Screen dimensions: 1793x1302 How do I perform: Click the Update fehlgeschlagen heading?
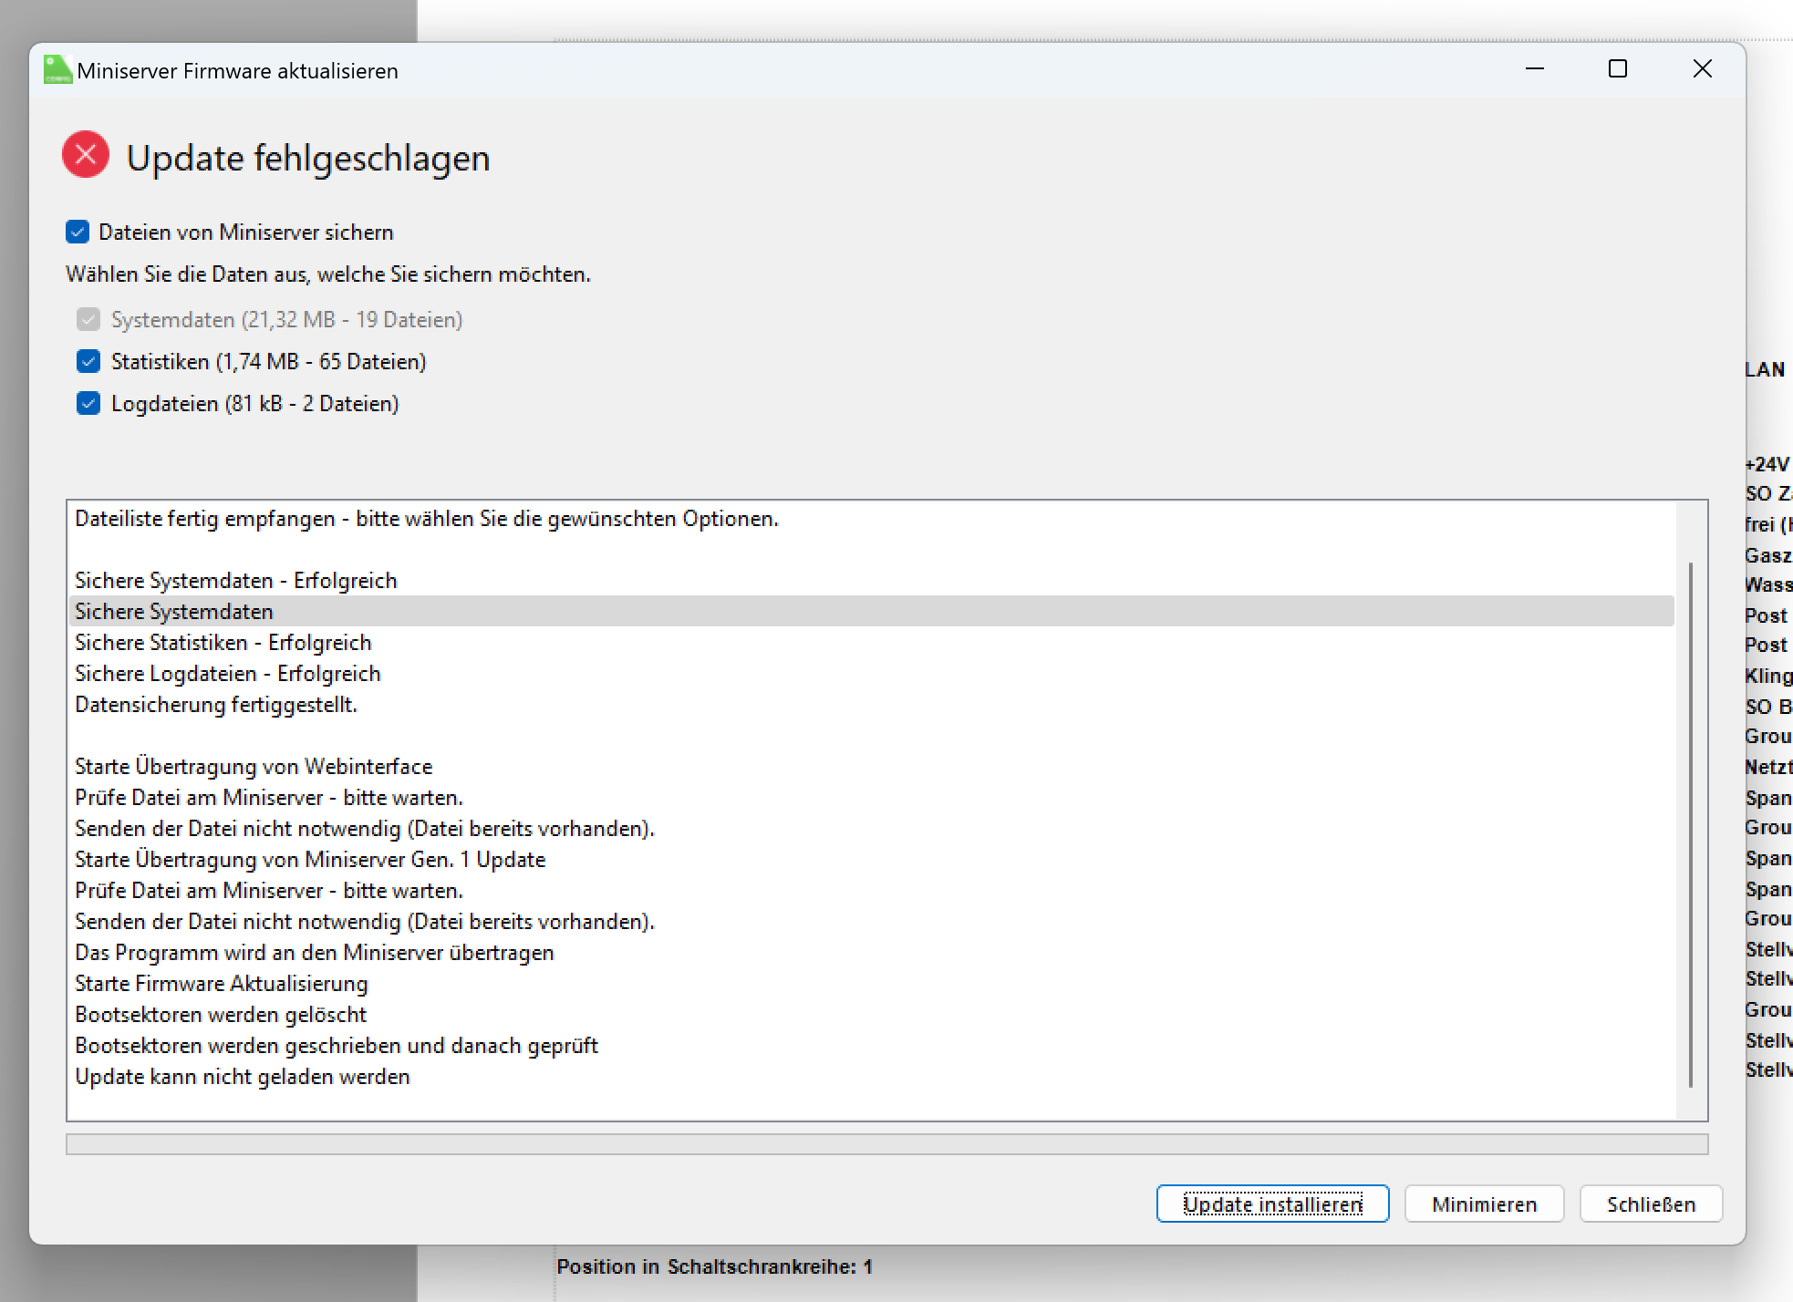308,159
